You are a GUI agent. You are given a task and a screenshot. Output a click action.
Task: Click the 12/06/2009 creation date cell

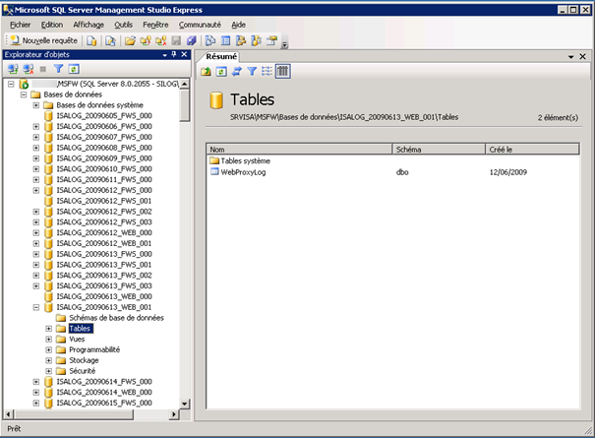click(508, 172)
